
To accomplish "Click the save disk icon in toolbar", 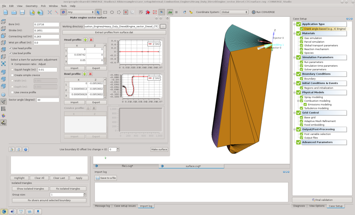I will tap(22, 12).
